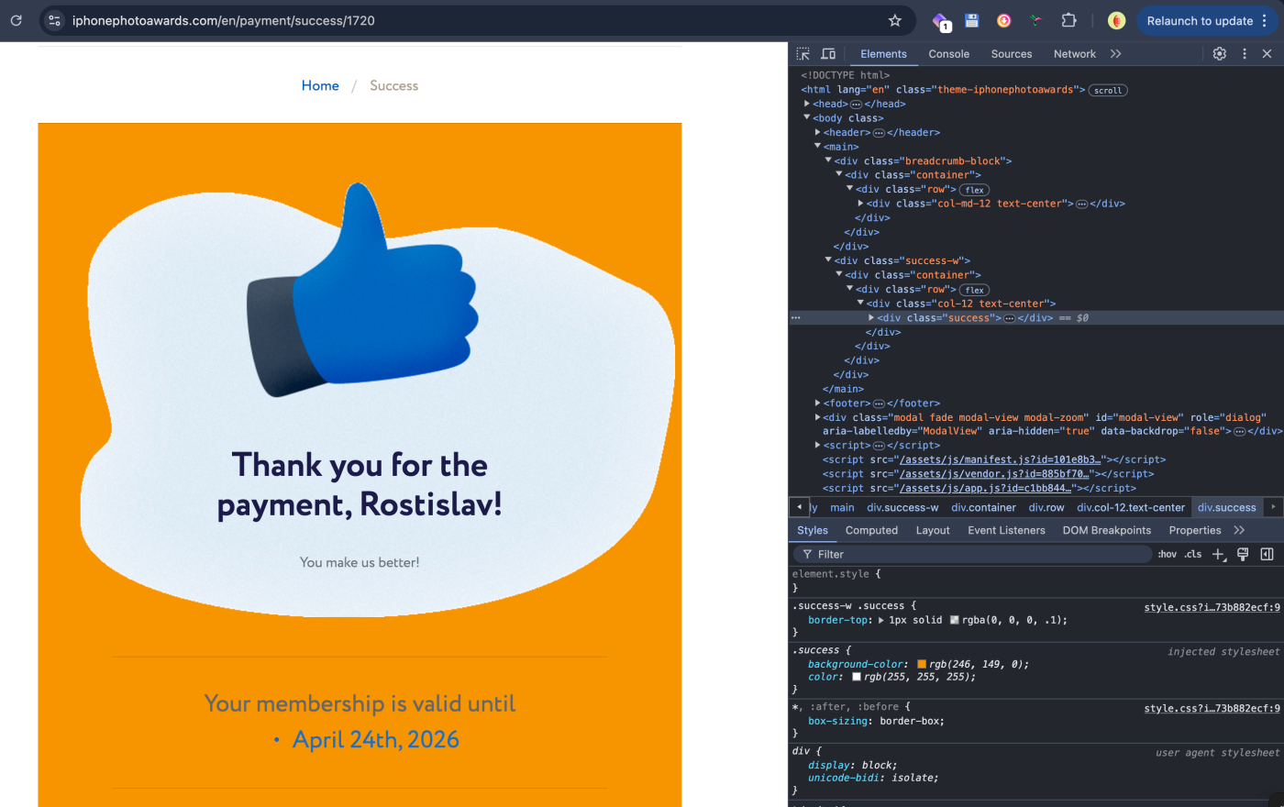Image resolution: width=1284 pixels, height=807 pixels.
Task: Expand the selected div class success node
Action: pos(871,317)
